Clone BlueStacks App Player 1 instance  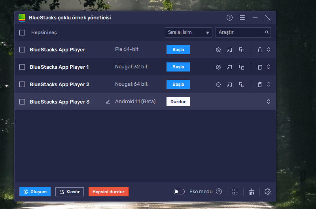point(241,67)
